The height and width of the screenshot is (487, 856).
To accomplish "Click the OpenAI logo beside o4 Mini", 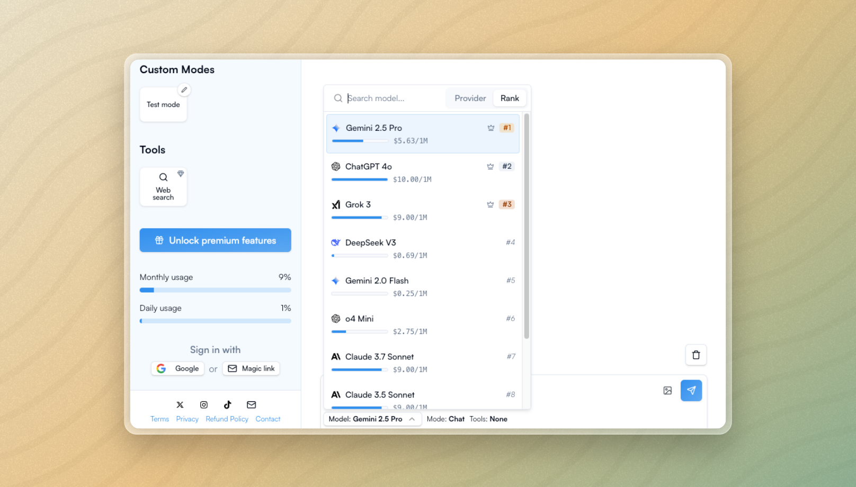I will (336, 319).
